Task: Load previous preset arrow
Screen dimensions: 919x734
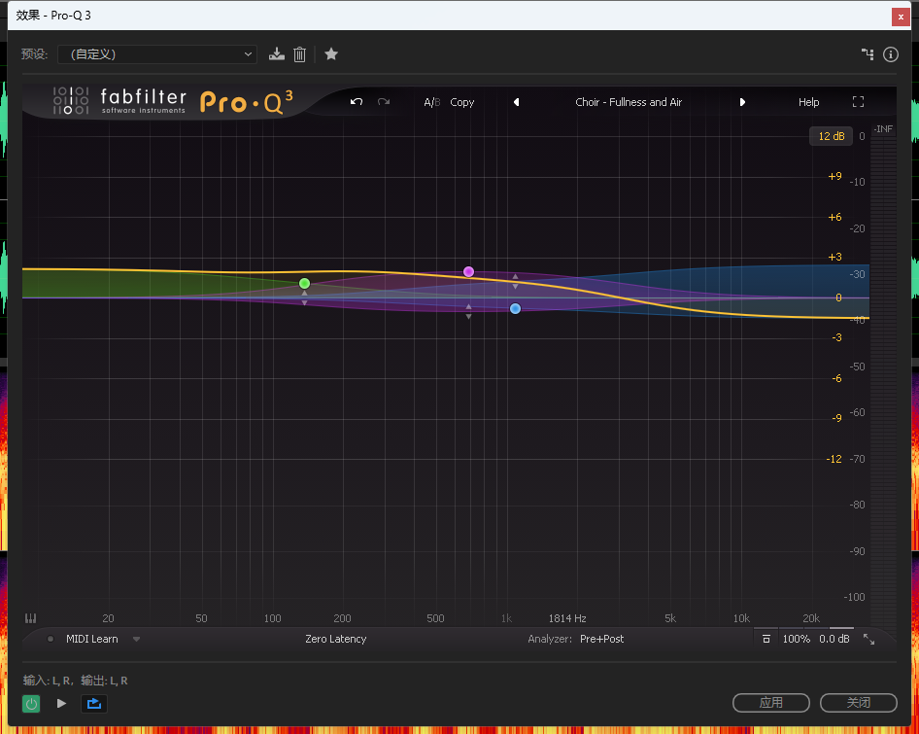Action: (517, 102)
